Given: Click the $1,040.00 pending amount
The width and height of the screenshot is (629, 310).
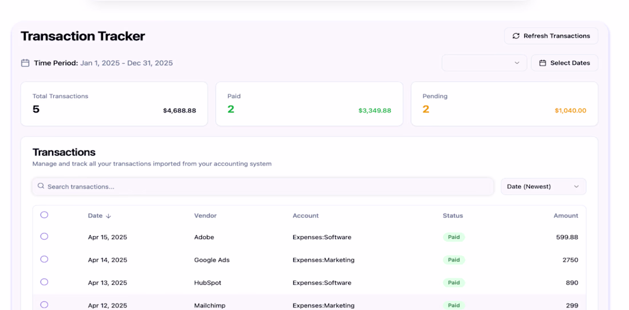Looking at the screenshot, I should click(x=571, y=111).
